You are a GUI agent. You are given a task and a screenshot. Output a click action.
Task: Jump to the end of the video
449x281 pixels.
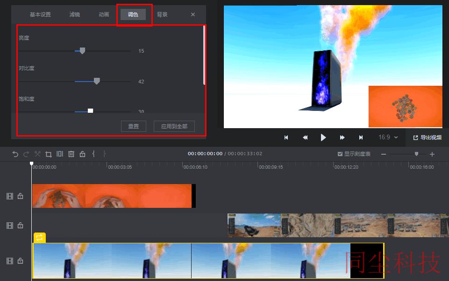pyautogui.click(x=361, y=137)
